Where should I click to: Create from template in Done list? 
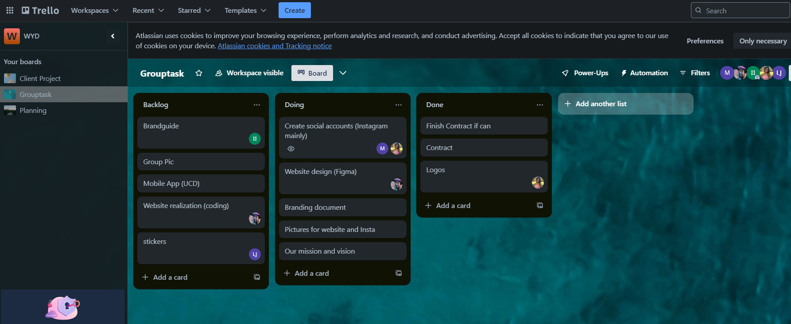click(x=540, y=205)
